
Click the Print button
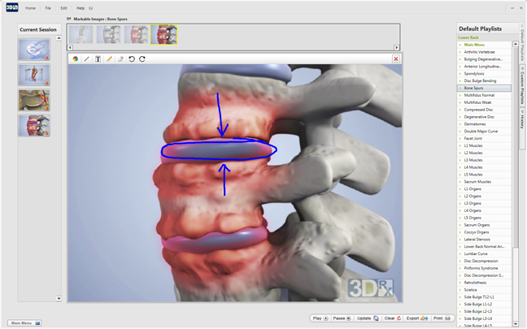pos(442,318)
